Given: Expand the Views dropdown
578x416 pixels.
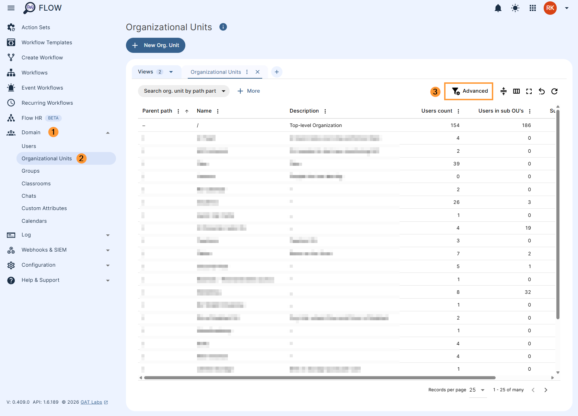Looking at the screenshot, I should [x=171, y=72].
